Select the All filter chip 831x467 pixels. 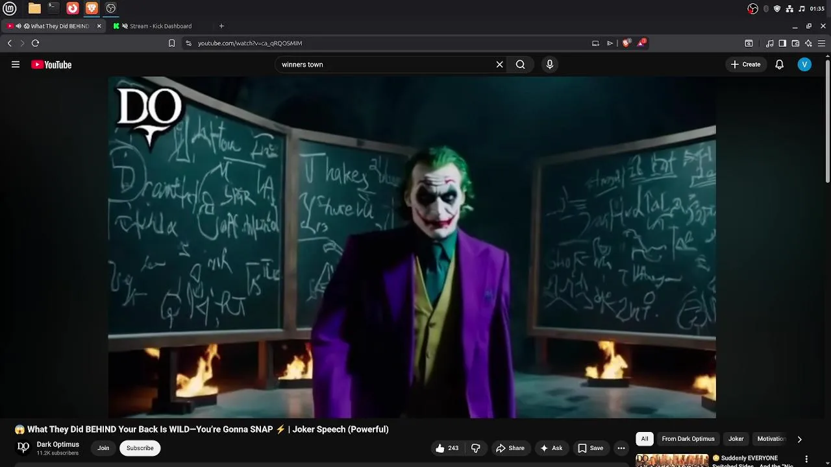pyautogui.click(x=645, y=439)
